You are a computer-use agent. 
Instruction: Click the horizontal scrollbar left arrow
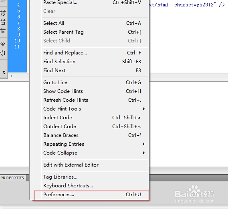pos(11,76)
